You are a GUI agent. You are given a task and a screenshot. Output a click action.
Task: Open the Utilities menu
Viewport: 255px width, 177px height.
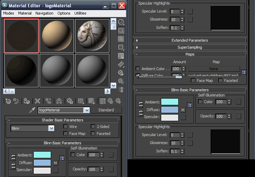coord(80,13)
